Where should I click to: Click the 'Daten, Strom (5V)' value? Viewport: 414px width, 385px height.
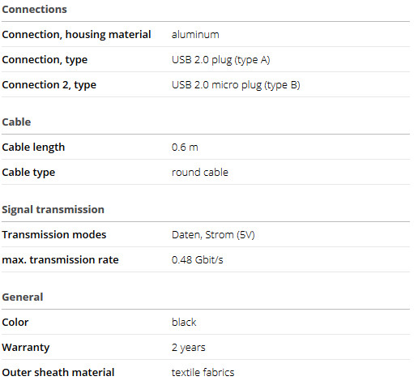pyautogui.click(x=213, y=235)
